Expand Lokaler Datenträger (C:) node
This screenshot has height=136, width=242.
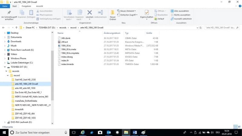coord(5,63)
